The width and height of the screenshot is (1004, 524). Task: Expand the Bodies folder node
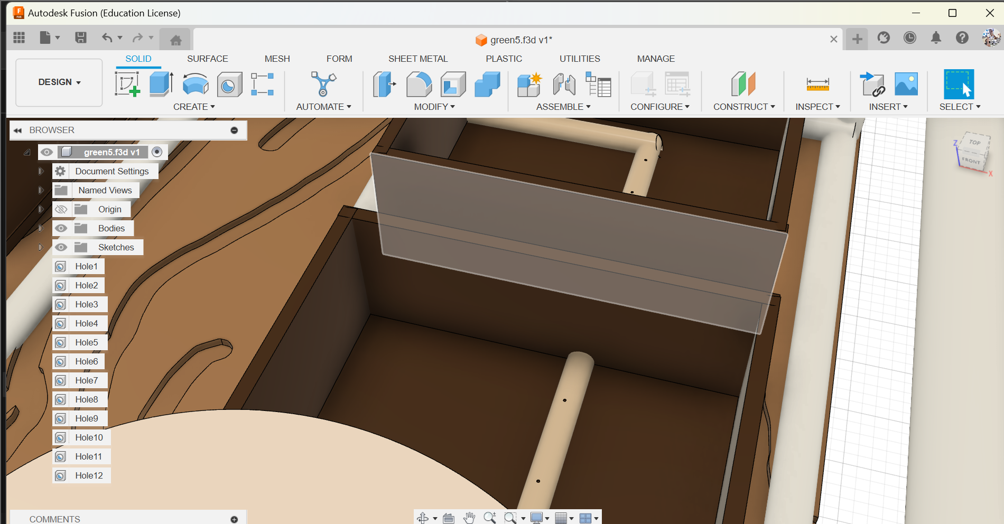(41, 228)
